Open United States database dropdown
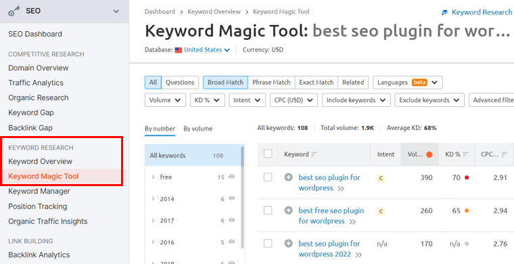The width and height of the screenshot is (514, 264). (x=206, y=50)
